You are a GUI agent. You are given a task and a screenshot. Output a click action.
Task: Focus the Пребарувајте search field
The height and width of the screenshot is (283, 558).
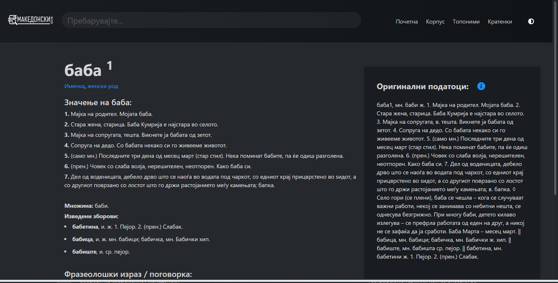(x=211, y=20)
